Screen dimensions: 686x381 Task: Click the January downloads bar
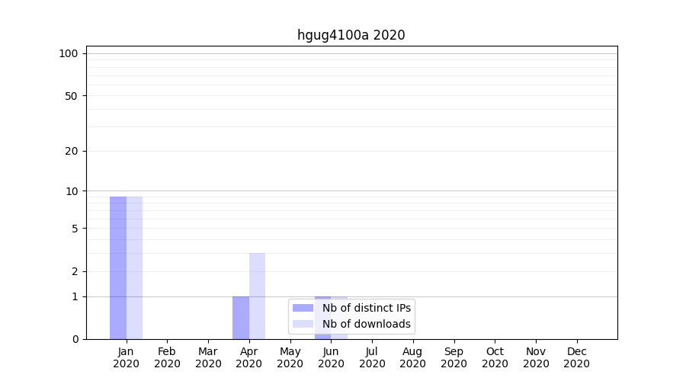[x=134, y=267]
